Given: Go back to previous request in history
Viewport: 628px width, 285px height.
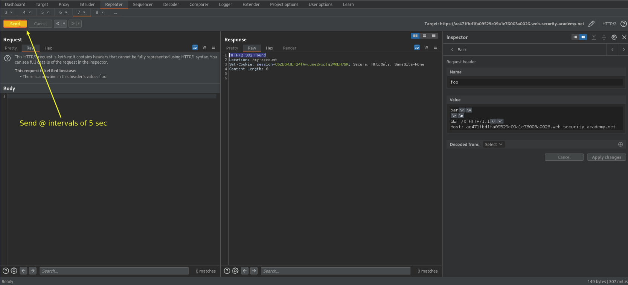Looking at the screenshot, I should pos(58,24).
